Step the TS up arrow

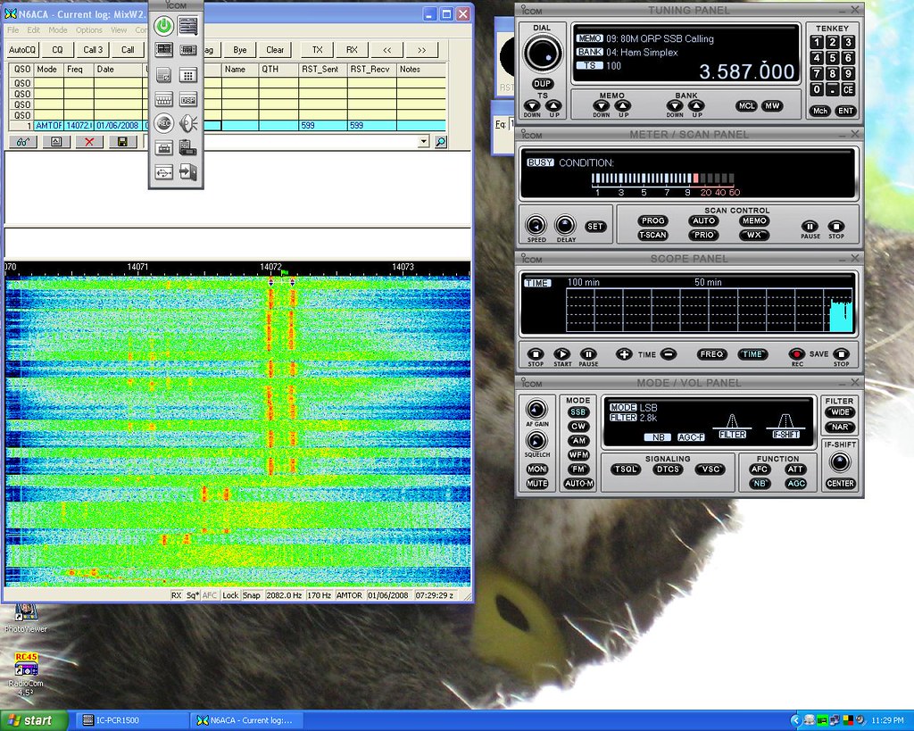pyautogui.click(x=553, y=106)
